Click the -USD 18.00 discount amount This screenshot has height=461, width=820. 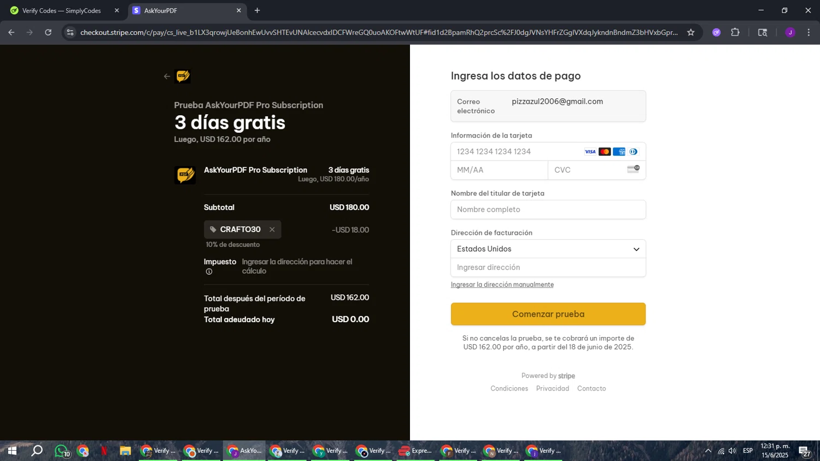point(350,230)
